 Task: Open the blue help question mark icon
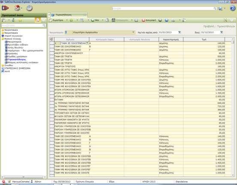point(233,8)
